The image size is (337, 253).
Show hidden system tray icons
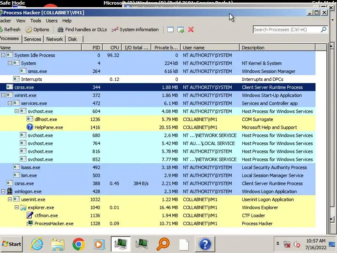[278, 244]
